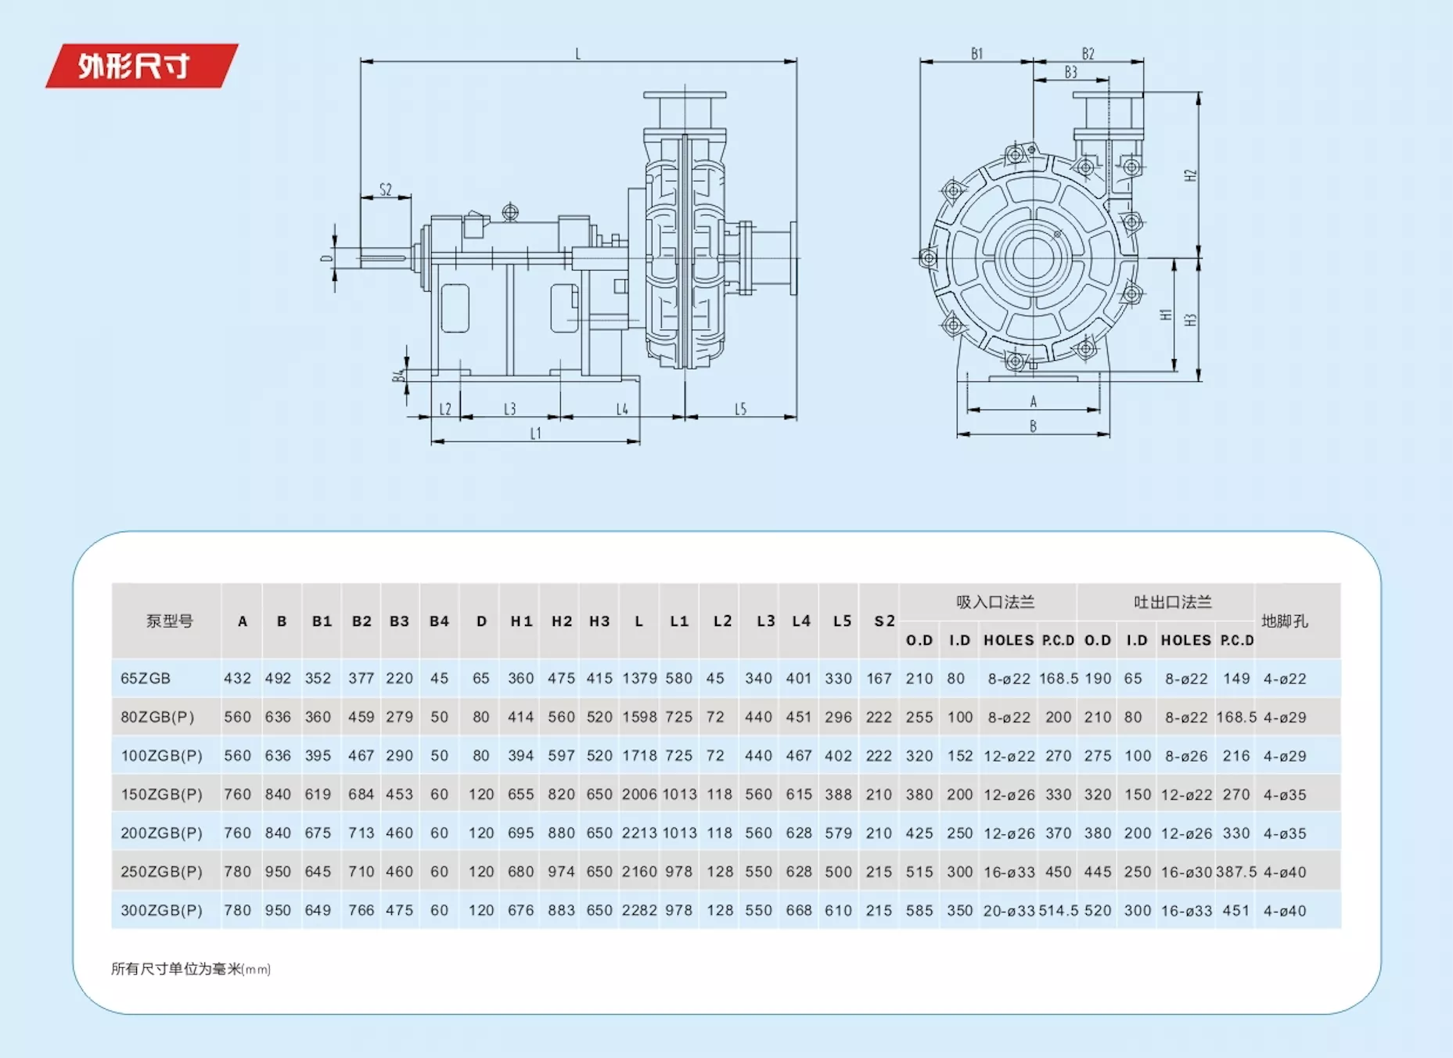Select the 150ZGB(P) model row label
1453x1058 pixels.
pyautogui.click(x=161, y=794)
